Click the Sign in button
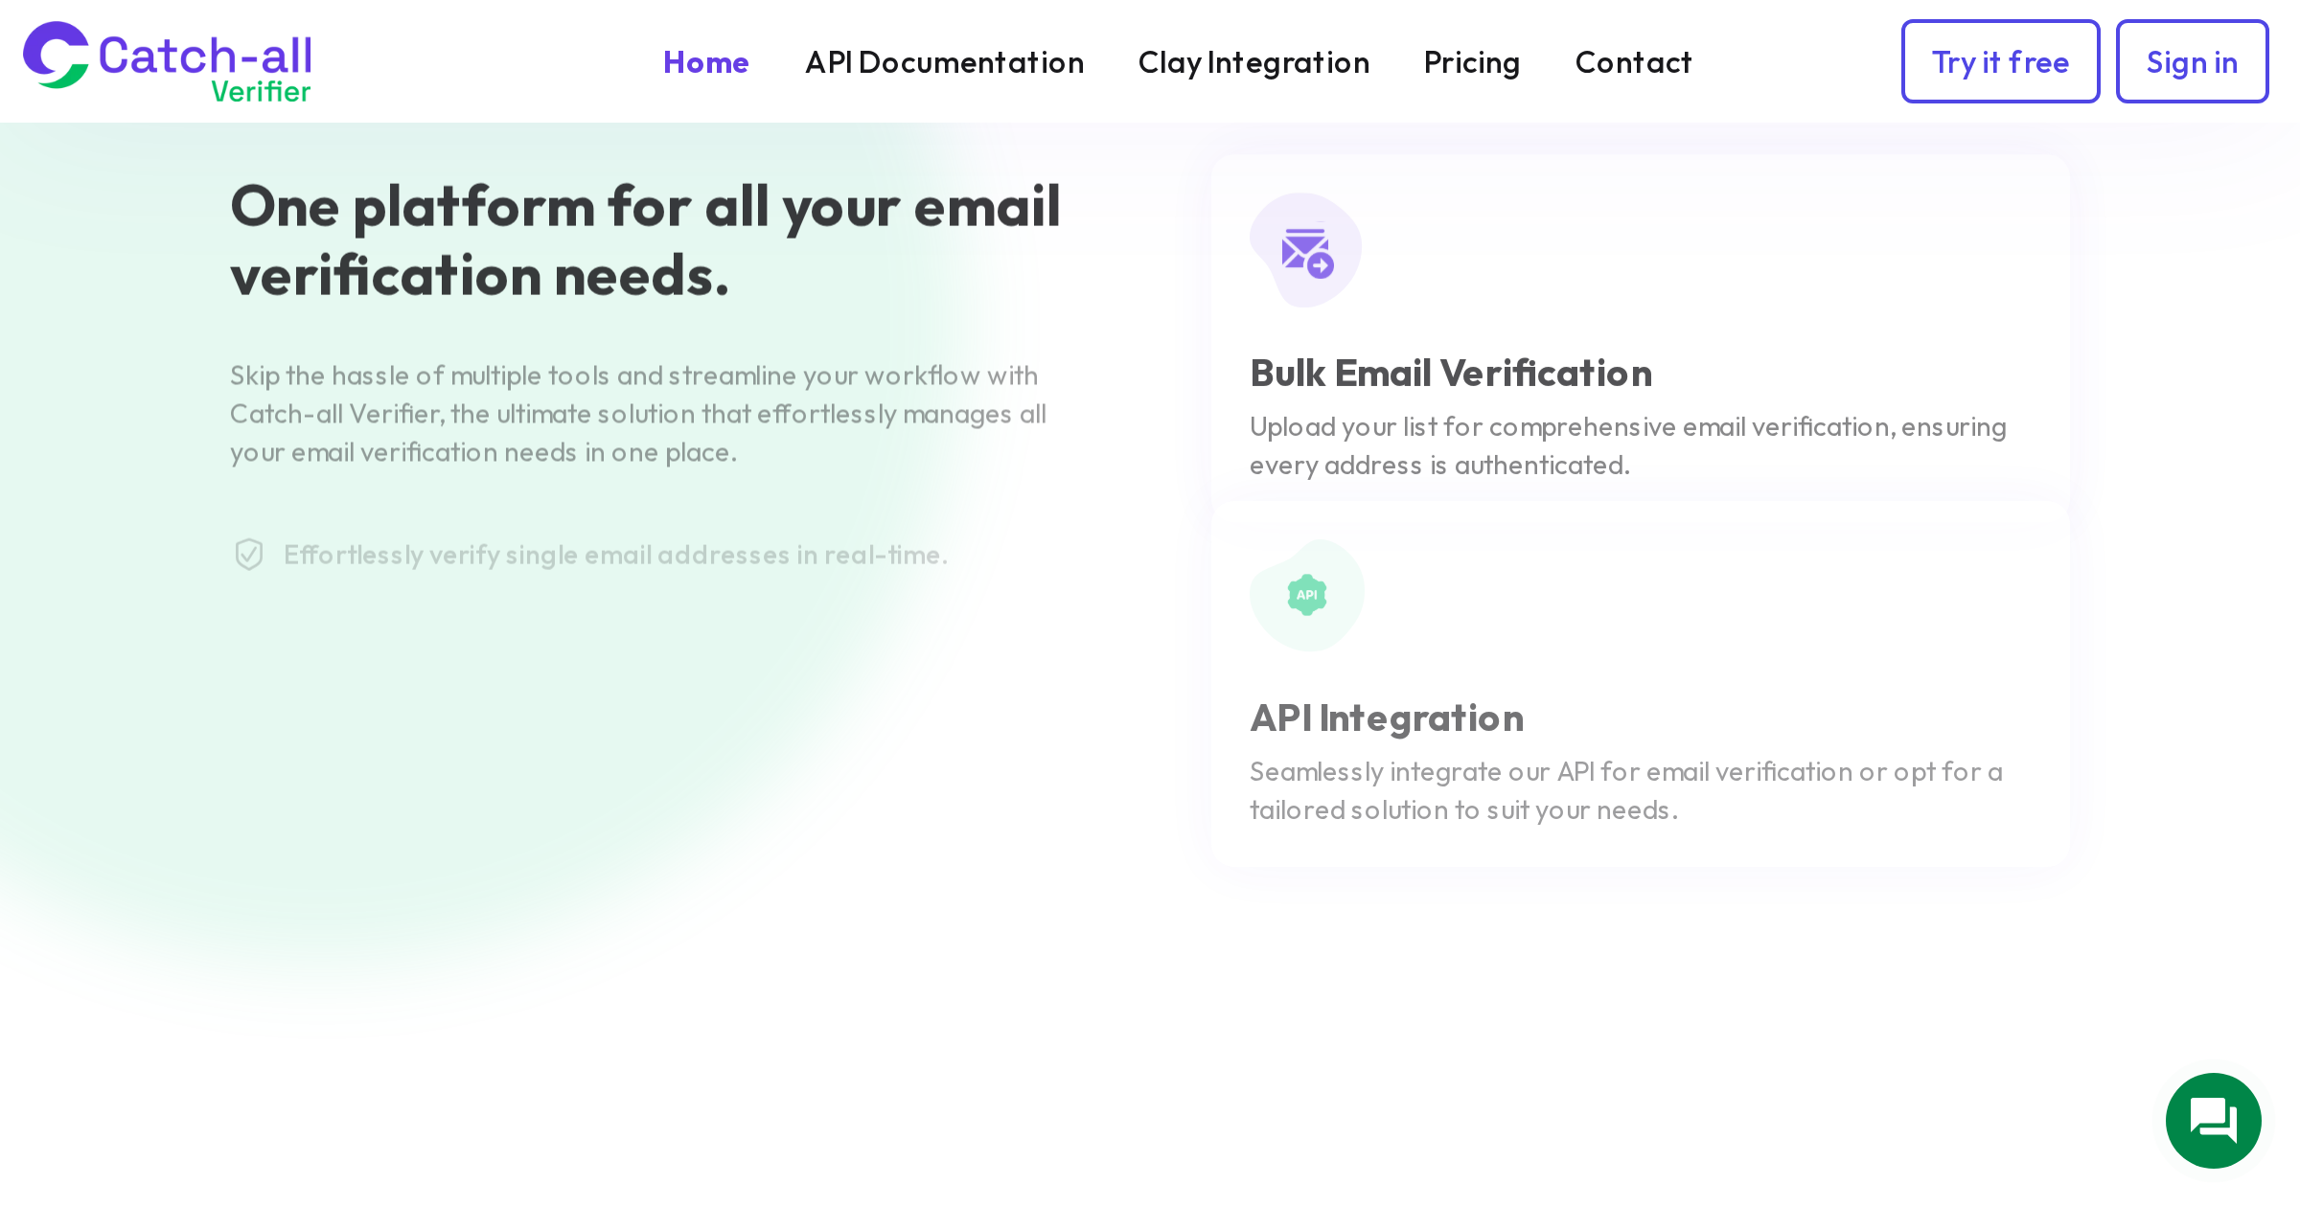Viewport: 2300px width, 1207px height. (x=2192, y=62)
